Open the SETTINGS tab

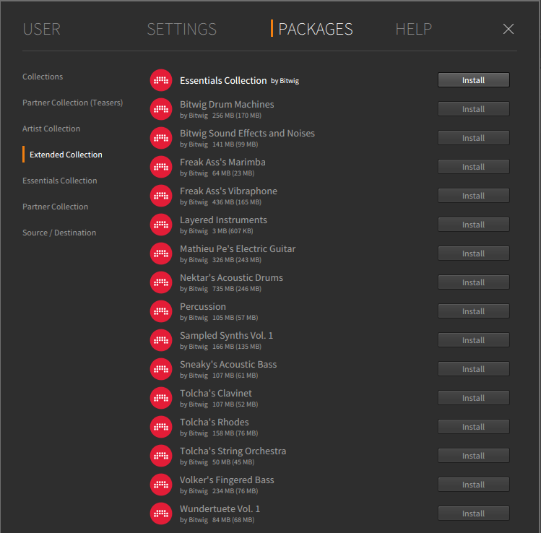[x=182, y=29]
